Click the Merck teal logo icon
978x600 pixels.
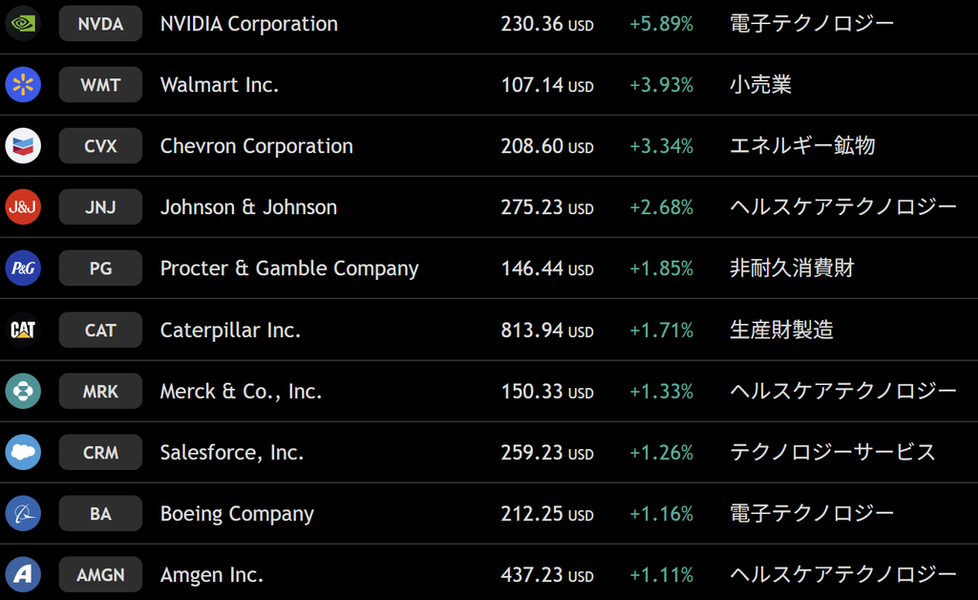[x=23, y=391]
